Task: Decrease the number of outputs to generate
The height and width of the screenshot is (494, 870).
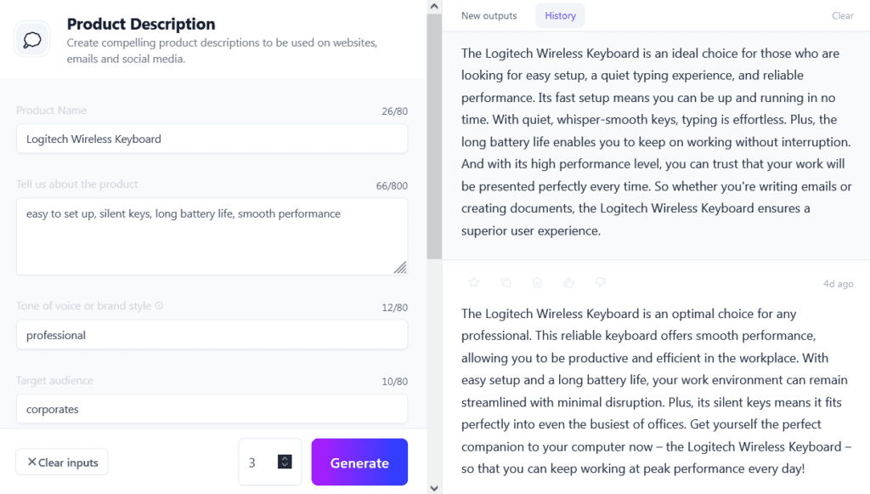Action: point(285,465)
